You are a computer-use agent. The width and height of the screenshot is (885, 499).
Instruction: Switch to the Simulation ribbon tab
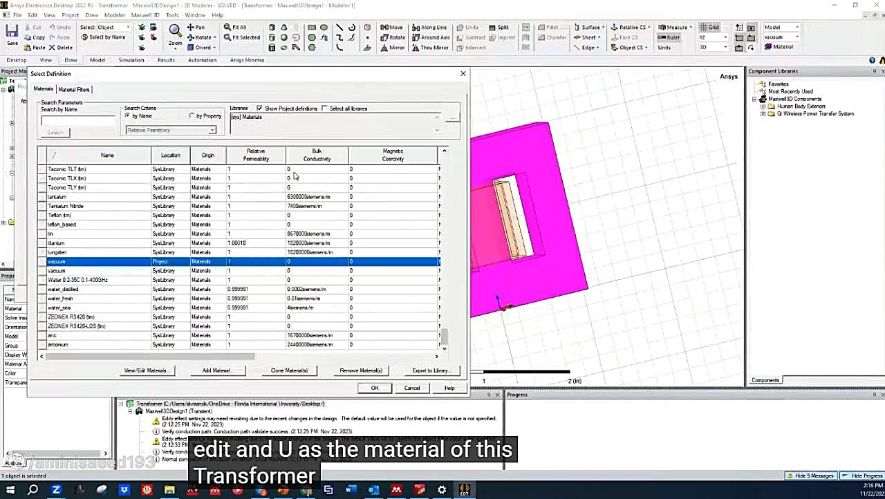coord(131,60)
